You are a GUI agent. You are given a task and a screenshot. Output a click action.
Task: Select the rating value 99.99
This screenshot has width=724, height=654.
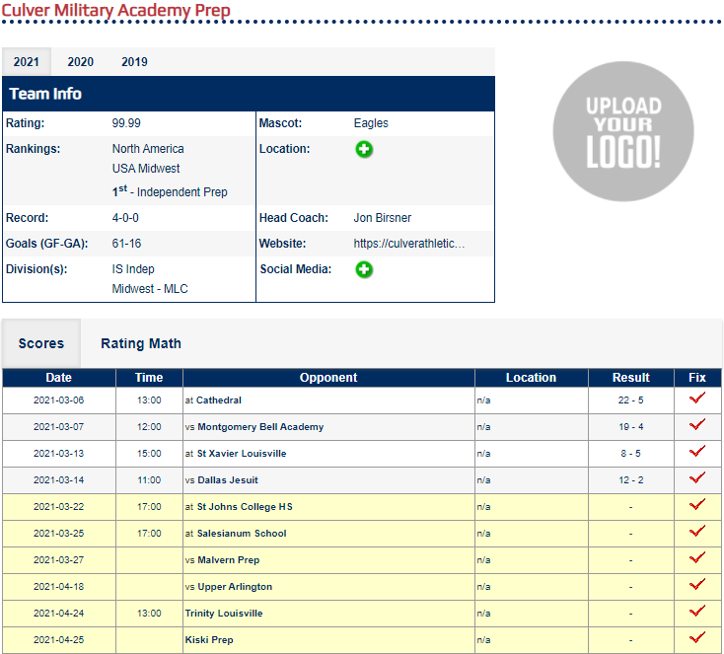pyautogui.click(x=126, y=123)
